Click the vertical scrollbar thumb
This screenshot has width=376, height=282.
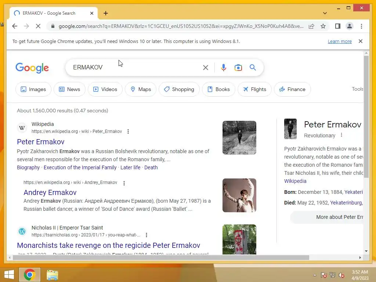(x=366, y=117)
